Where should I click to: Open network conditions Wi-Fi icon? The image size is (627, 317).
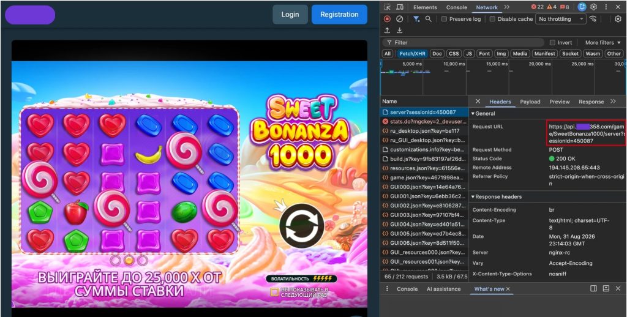593,19
